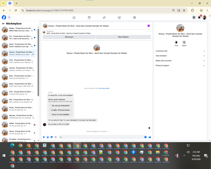Open the Rocky Private Room conversation
This screenshot has width=211, height=169.
19,109
